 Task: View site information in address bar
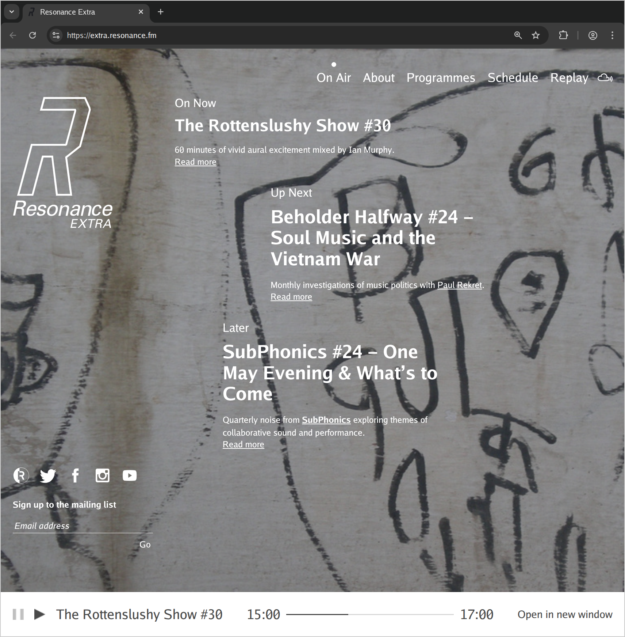click(x=56, y=35)
